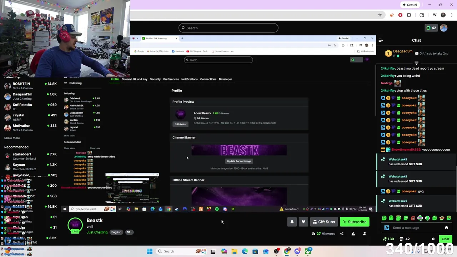
Task: Report the stream using the warning triangle icon
Action: 353,234
